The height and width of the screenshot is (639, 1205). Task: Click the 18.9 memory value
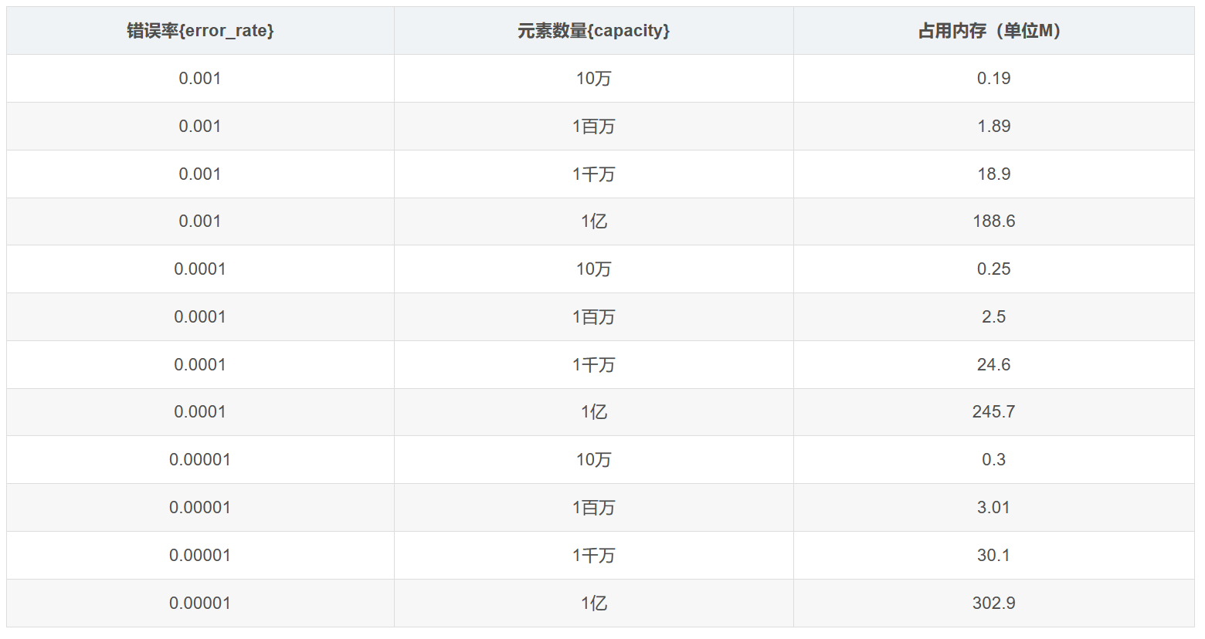coord(993,174)
